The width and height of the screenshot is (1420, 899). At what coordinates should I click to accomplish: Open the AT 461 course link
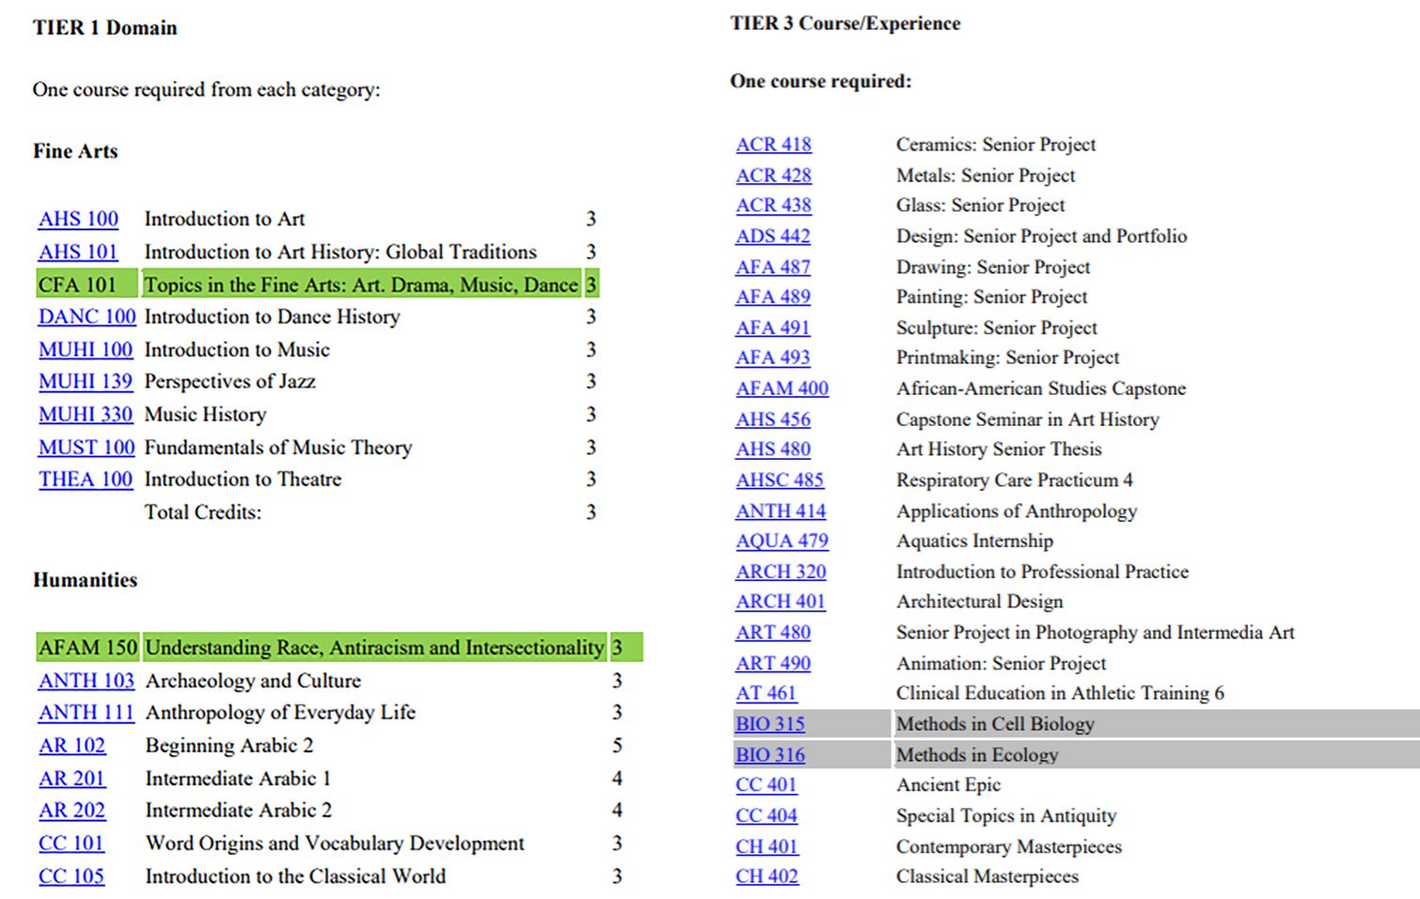pyautogui.click(x=765, y=693)
